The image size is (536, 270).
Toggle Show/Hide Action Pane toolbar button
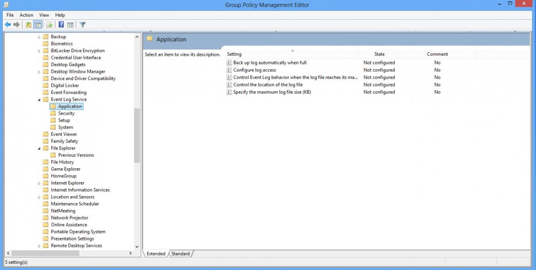71,25
